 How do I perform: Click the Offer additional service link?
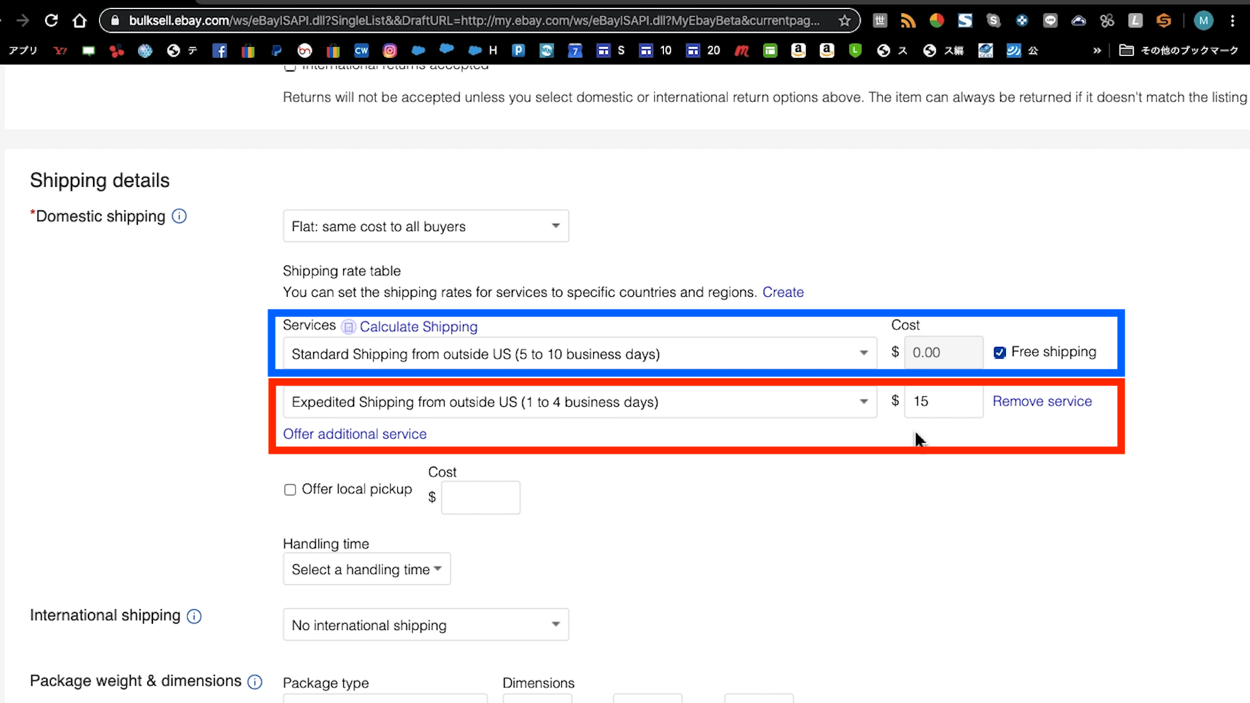tap(355, 434)
